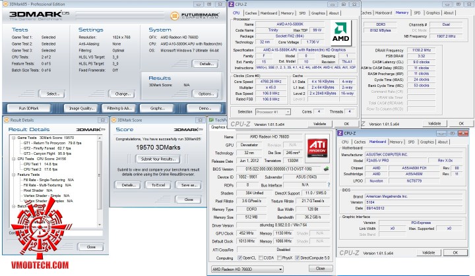Viewport: 475px width, 276px height.
Task: Select GT2 - Firefly Forest row
Action: [47, 148]
